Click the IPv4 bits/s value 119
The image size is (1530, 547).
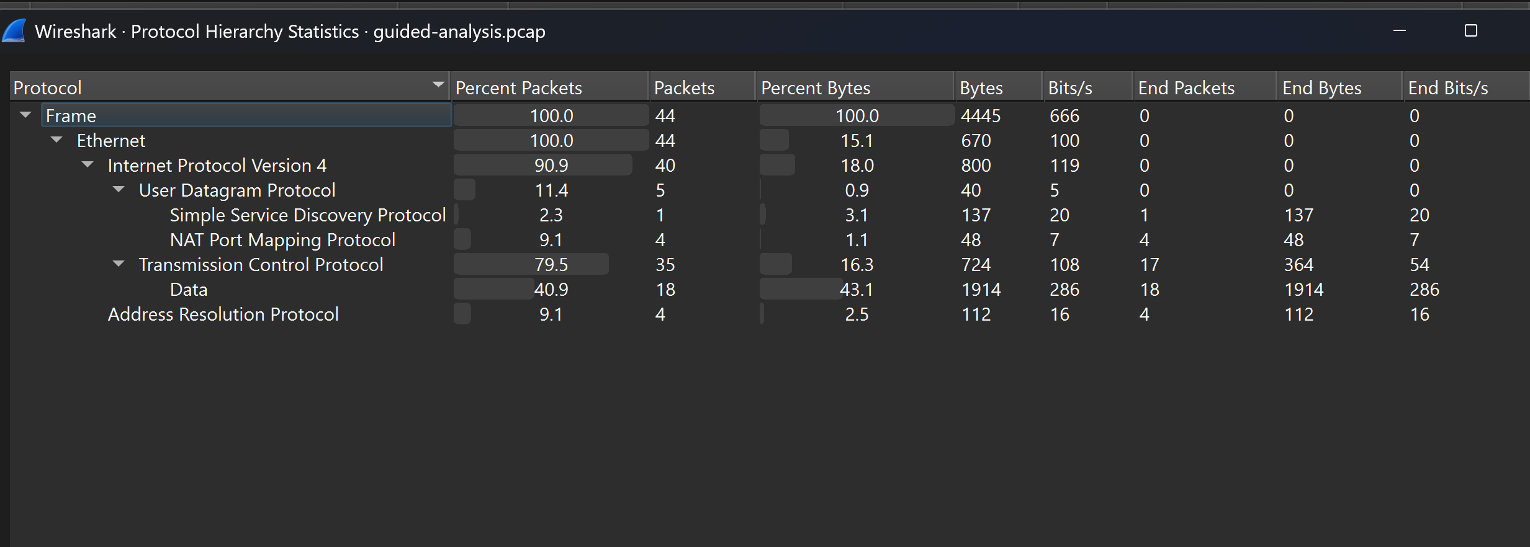1064,166
